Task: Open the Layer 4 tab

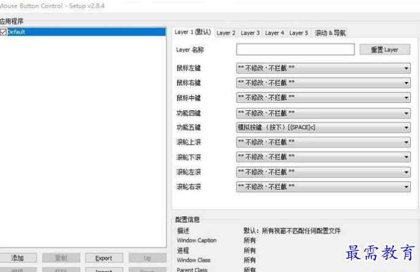Action: 274,33
